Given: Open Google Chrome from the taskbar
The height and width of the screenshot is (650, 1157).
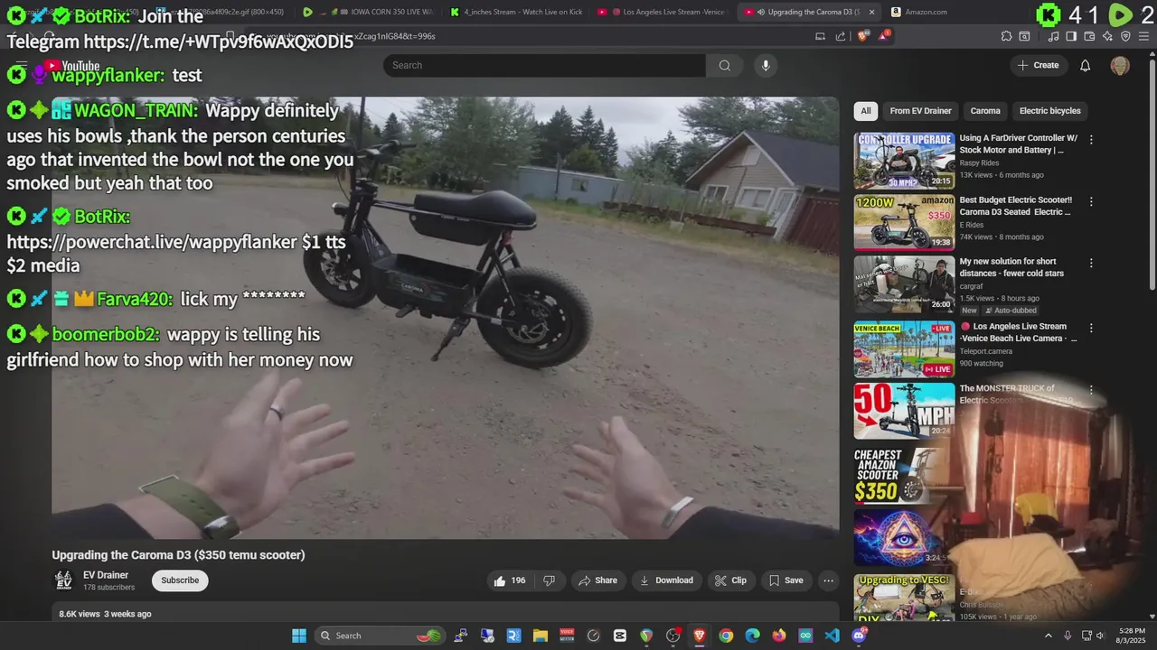Looking at the screenshot, I should (726, 636).
